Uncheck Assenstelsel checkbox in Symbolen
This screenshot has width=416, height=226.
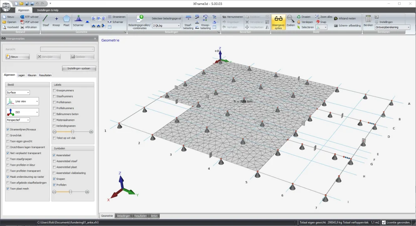(54, 155)
